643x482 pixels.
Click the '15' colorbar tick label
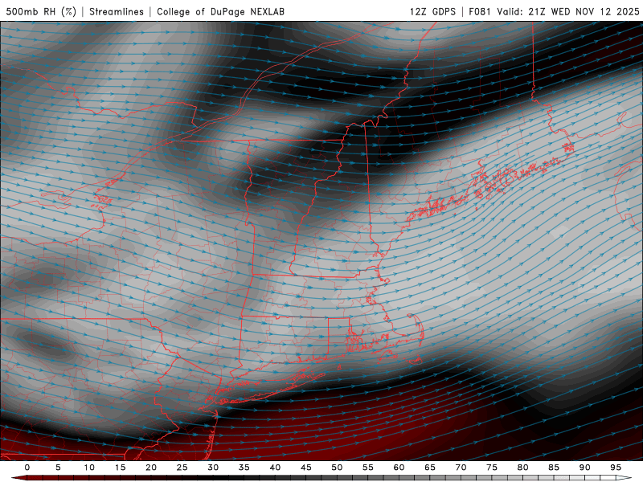click(120, 468)
